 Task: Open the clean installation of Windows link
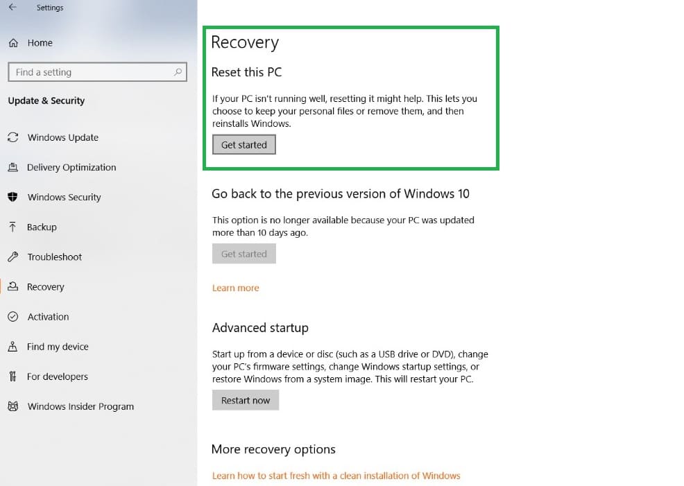[x=336, y=476]
